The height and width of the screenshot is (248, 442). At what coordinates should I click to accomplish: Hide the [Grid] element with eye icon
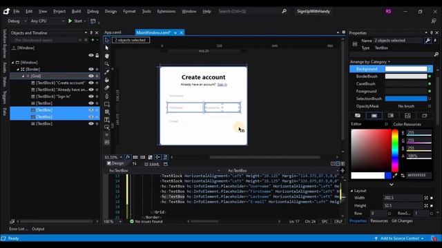coord(91,76)
